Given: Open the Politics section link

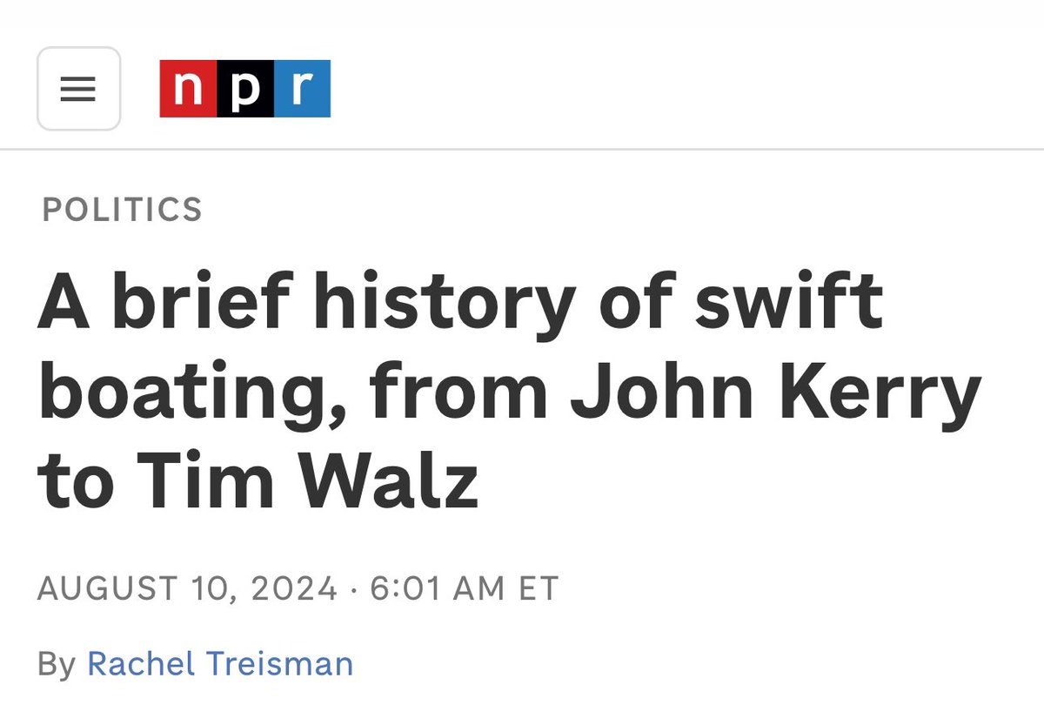Looking at the screenshot, I should point(120,210).
